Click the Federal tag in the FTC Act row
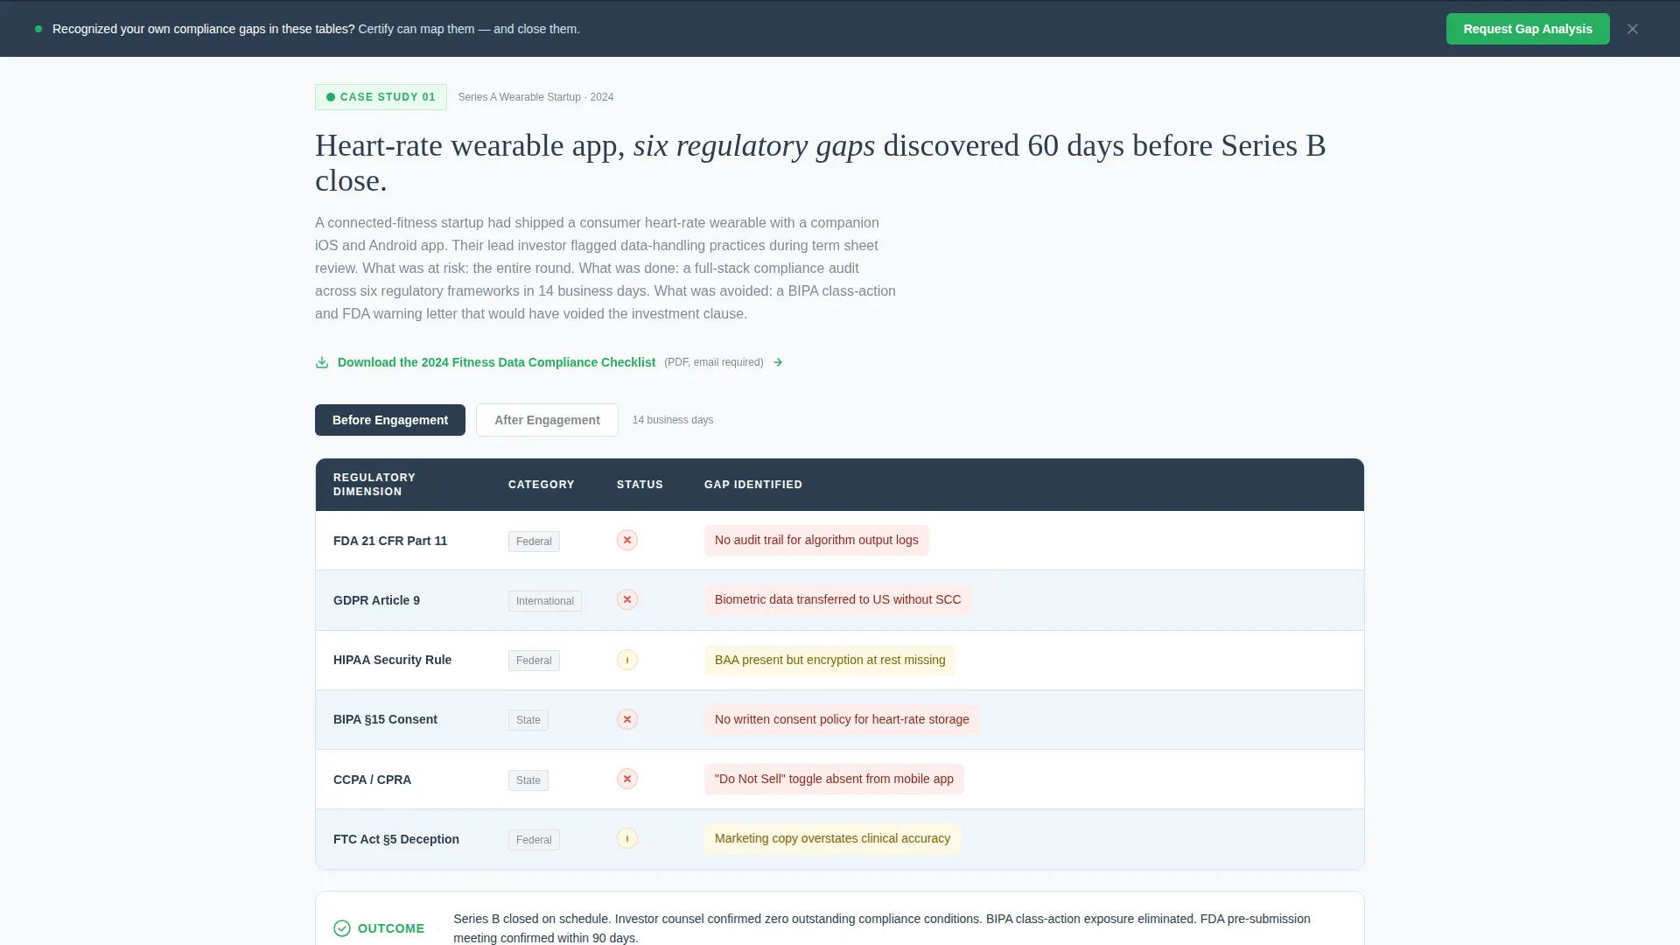The image size is (1680, 945). pyautogui.click(x=534, y=840)
